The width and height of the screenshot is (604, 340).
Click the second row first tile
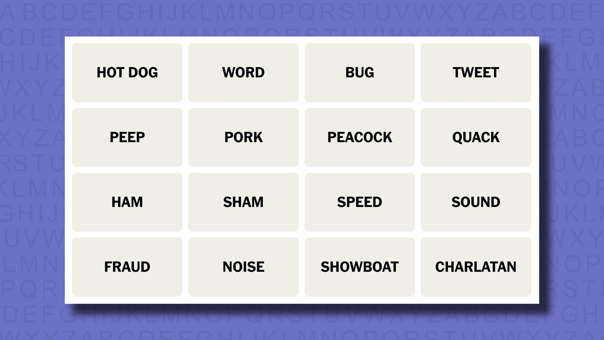[x=127, y=137]
